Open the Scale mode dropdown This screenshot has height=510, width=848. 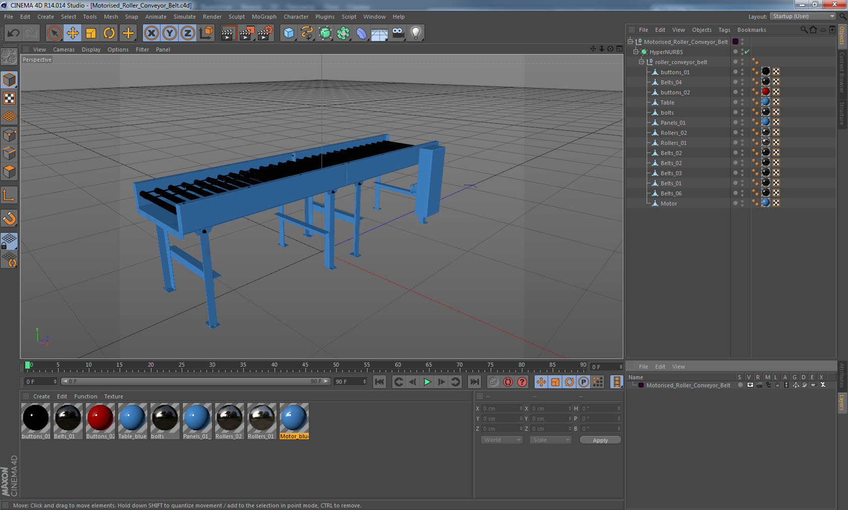(x=551, y=440)
